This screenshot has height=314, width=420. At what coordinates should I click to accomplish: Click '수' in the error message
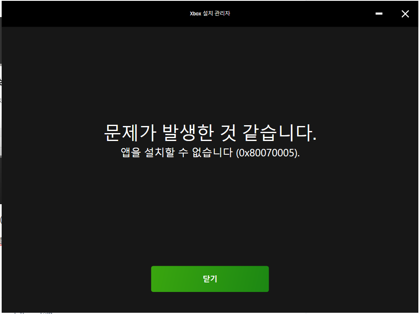[183, 153]
